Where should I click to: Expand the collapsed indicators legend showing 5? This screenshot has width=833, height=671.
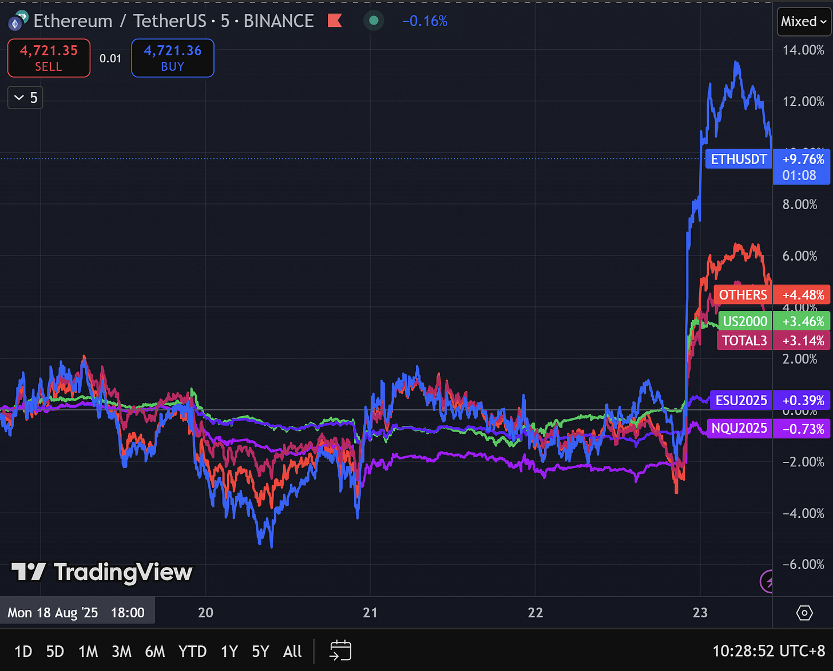click(25, 98)
